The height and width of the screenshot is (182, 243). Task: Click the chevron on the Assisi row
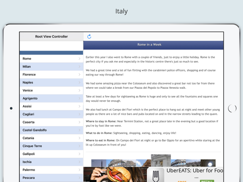[x=80, y=106]
